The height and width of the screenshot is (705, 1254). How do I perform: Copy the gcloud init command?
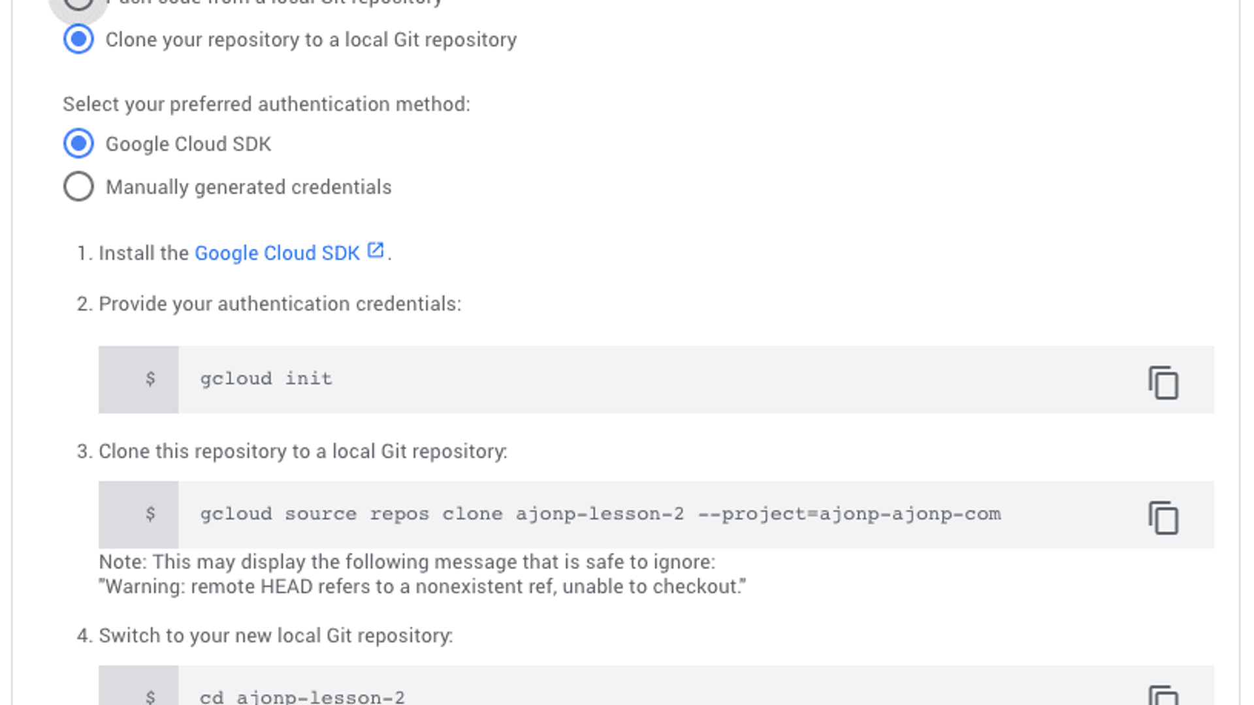pos(1163,382)
